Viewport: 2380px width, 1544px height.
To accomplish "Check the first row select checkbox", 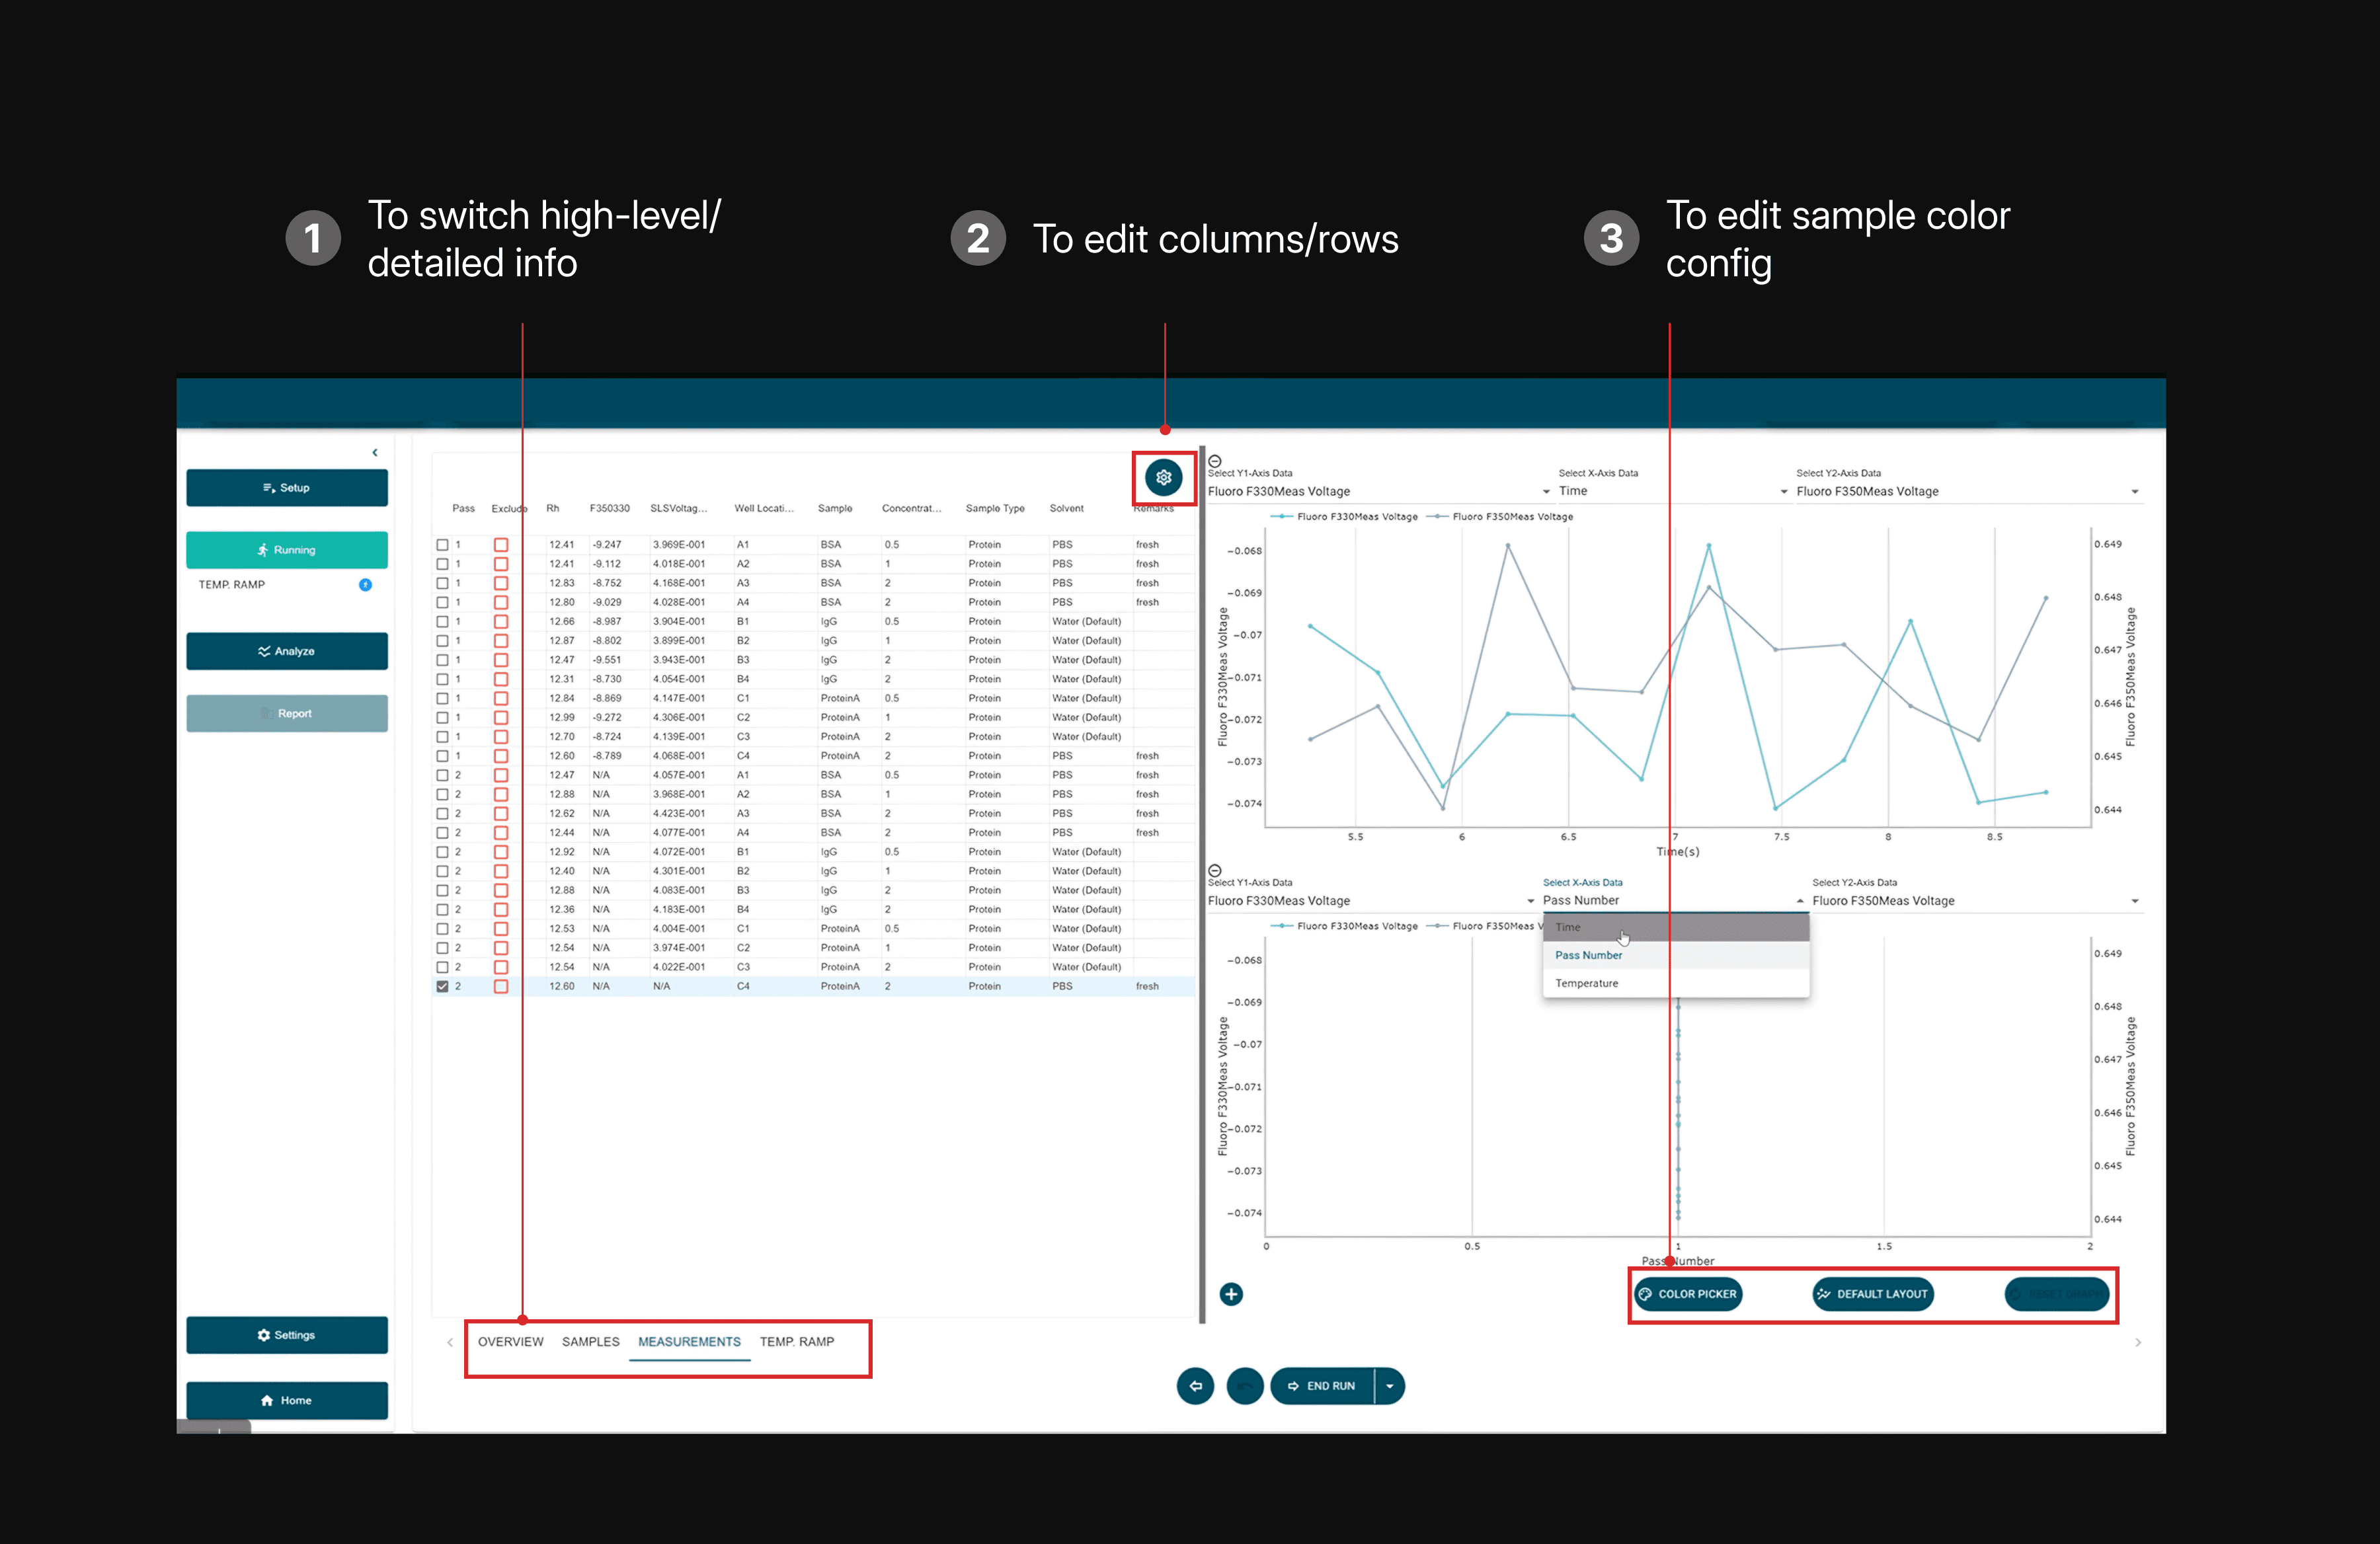I will tap(442, 545).
